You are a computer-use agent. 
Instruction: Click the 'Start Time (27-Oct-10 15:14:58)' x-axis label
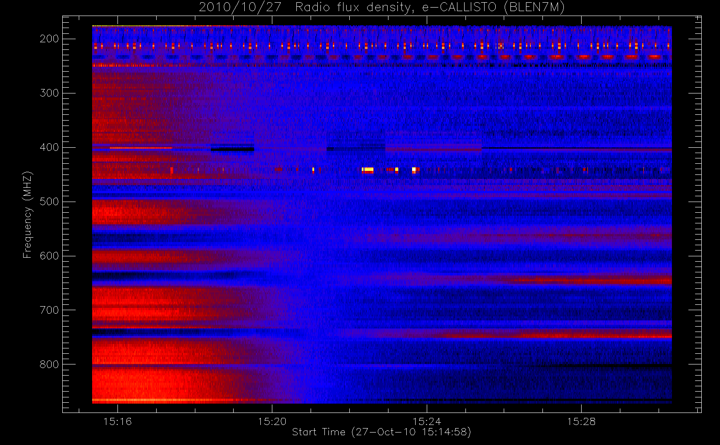point(381,432)
